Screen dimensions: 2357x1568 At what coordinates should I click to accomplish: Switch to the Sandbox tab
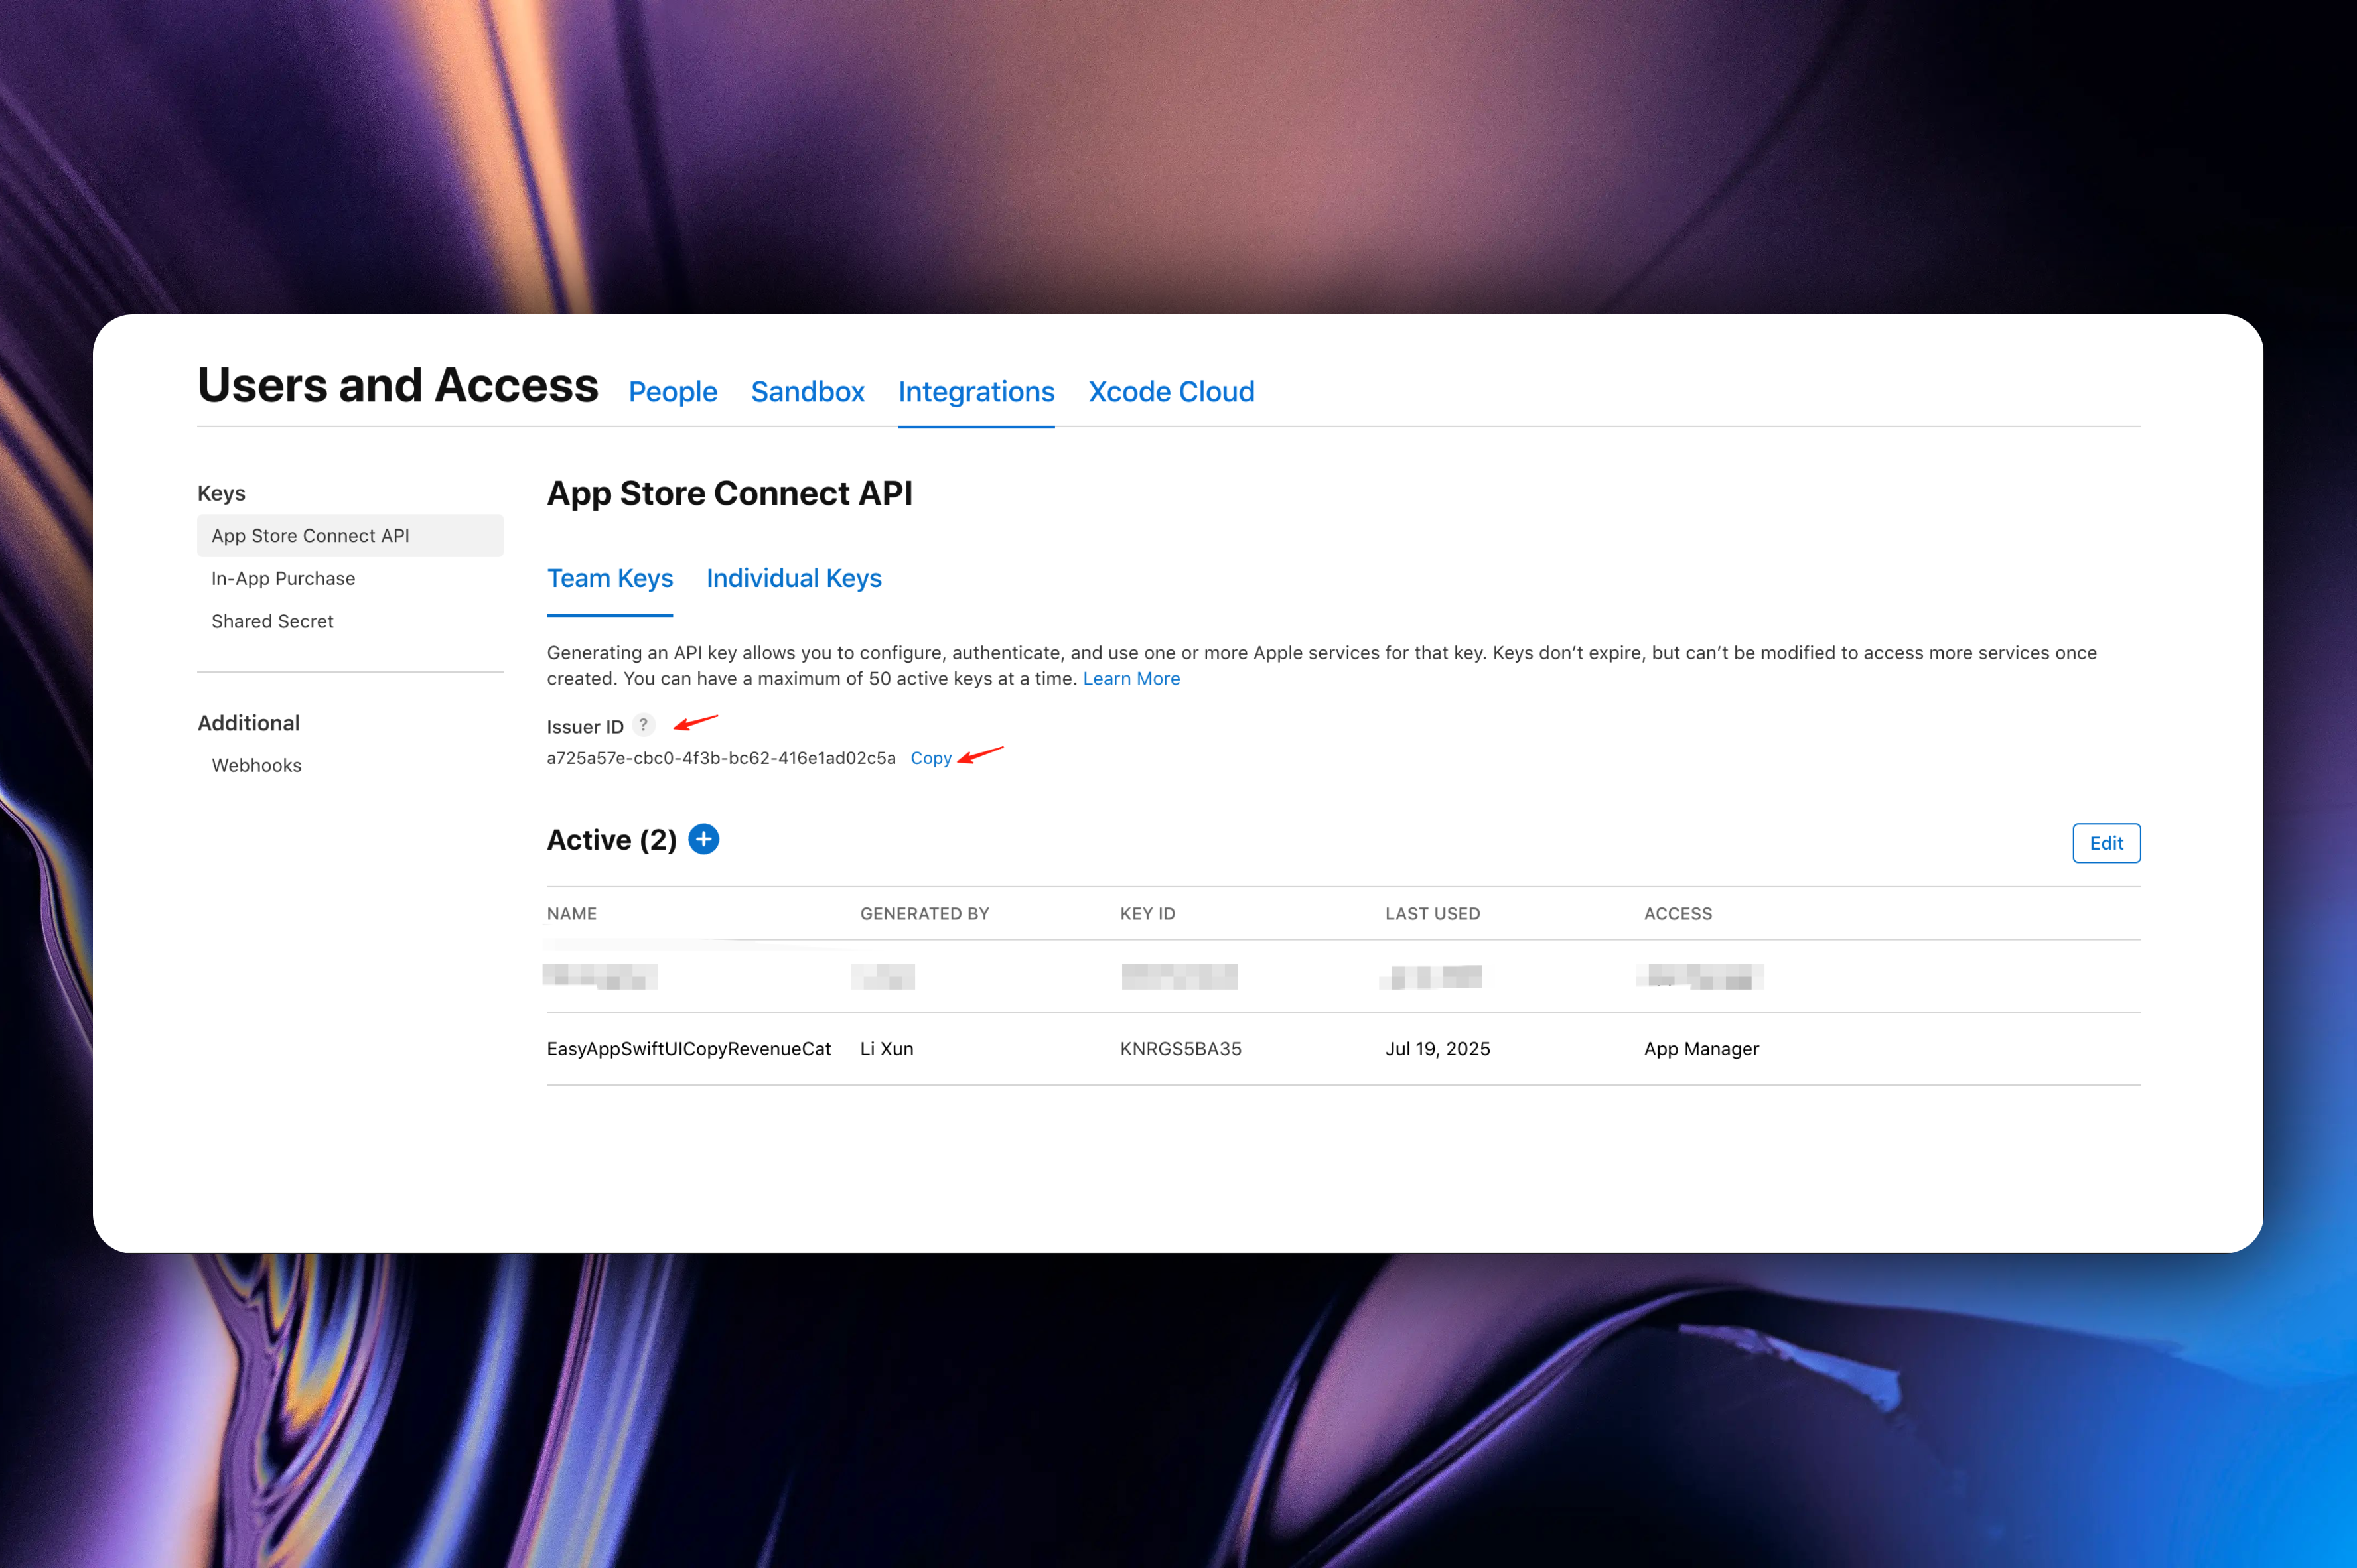[808, 392]
